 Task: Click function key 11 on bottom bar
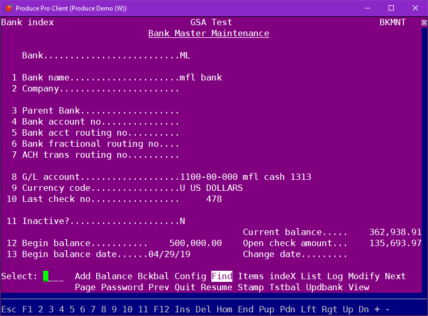pos(143,310)
